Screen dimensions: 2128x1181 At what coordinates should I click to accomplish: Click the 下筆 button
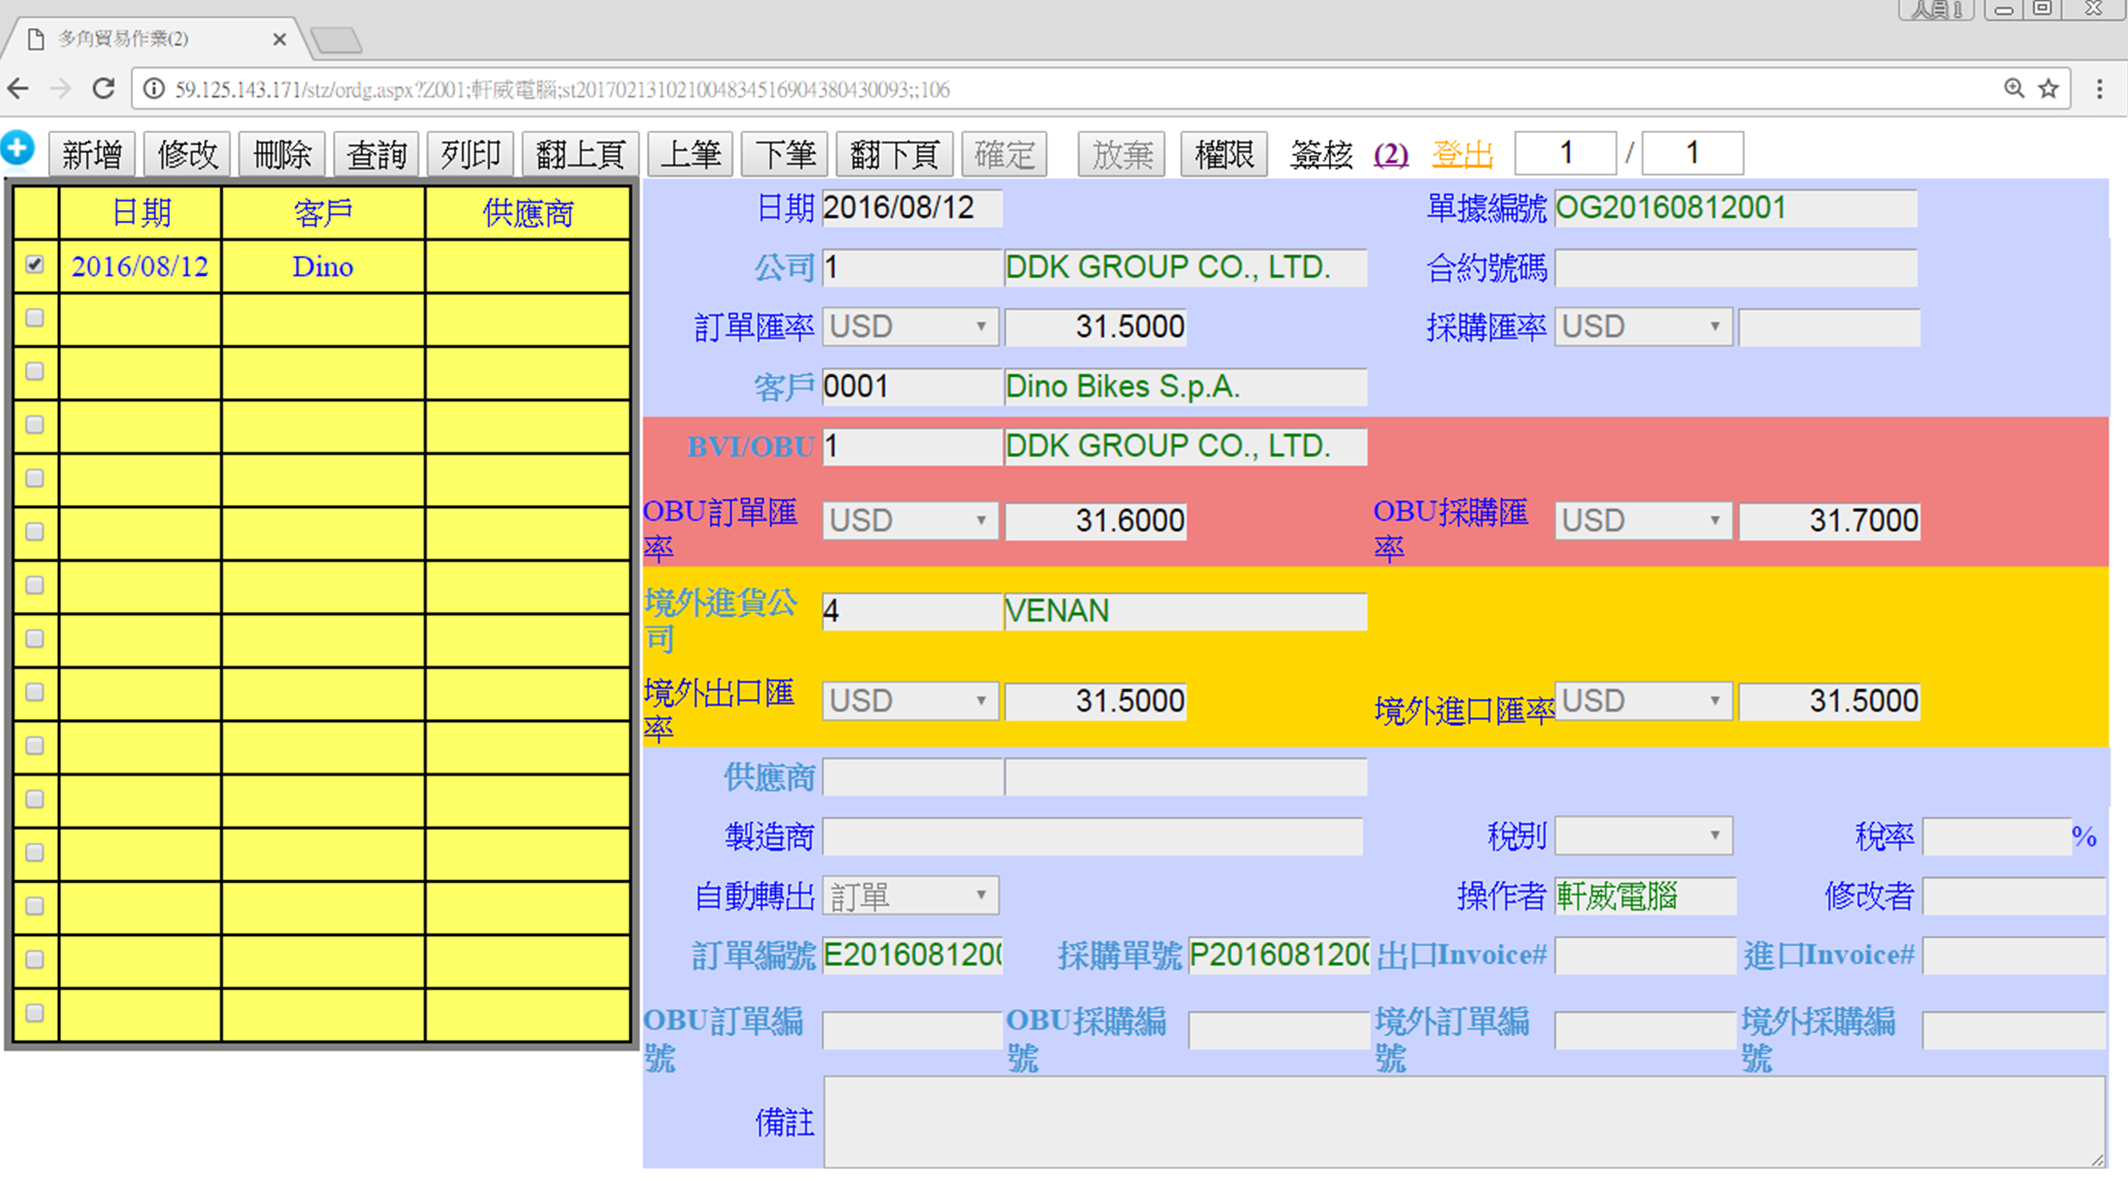point(785,154)
